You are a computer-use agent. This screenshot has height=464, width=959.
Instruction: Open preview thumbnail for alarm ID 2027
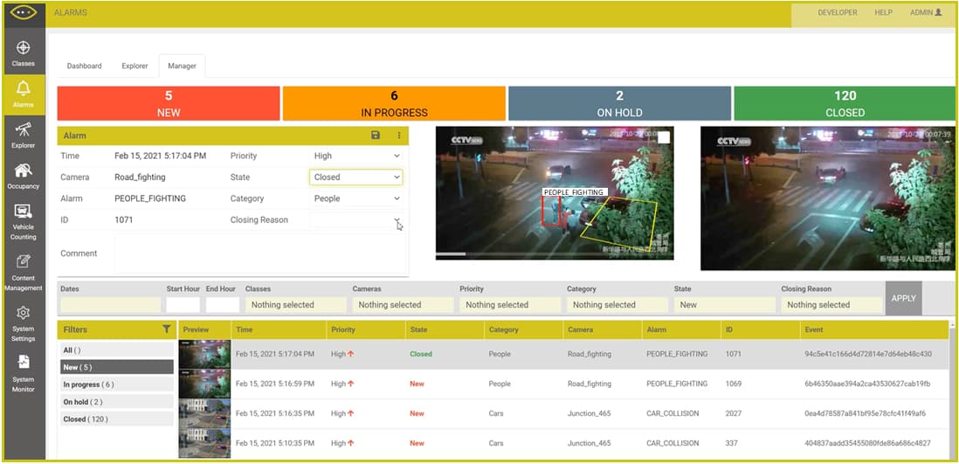(205, 413)
